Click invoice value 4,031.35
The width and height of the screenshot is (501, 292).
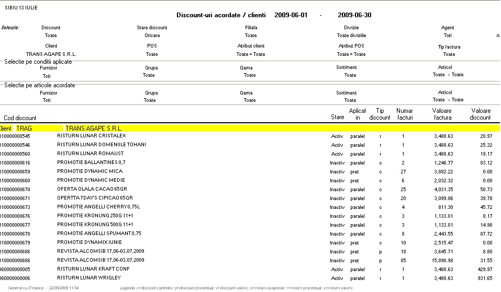pos(443,189)
